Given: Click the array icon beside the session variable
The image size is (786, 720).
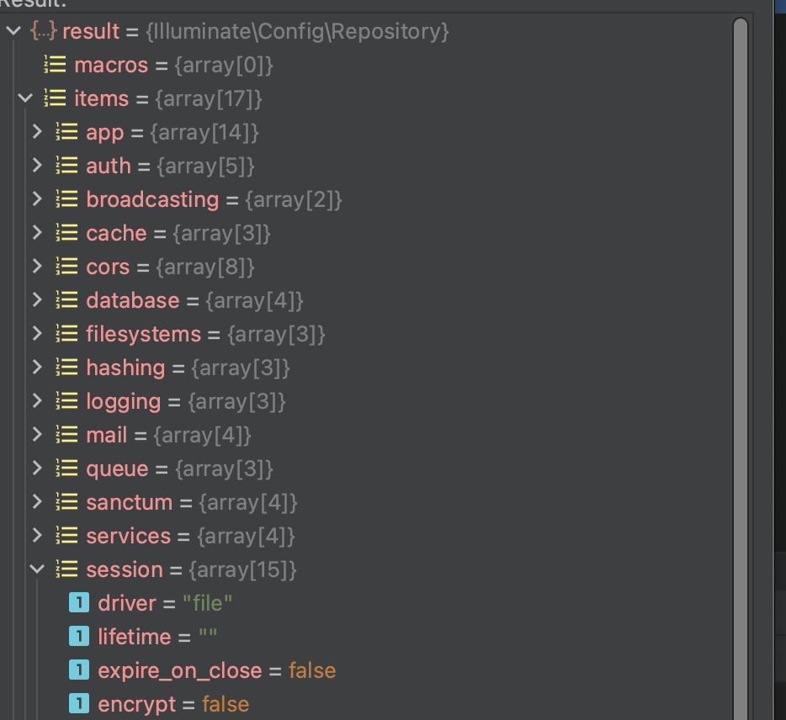Looking at the screenshot, I should (66, 569).
